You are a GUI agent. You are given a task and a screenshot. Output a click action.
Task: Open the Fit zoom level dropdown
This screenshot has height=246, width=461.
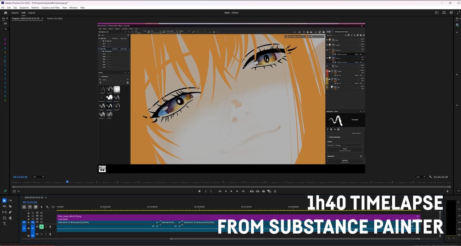39,177
